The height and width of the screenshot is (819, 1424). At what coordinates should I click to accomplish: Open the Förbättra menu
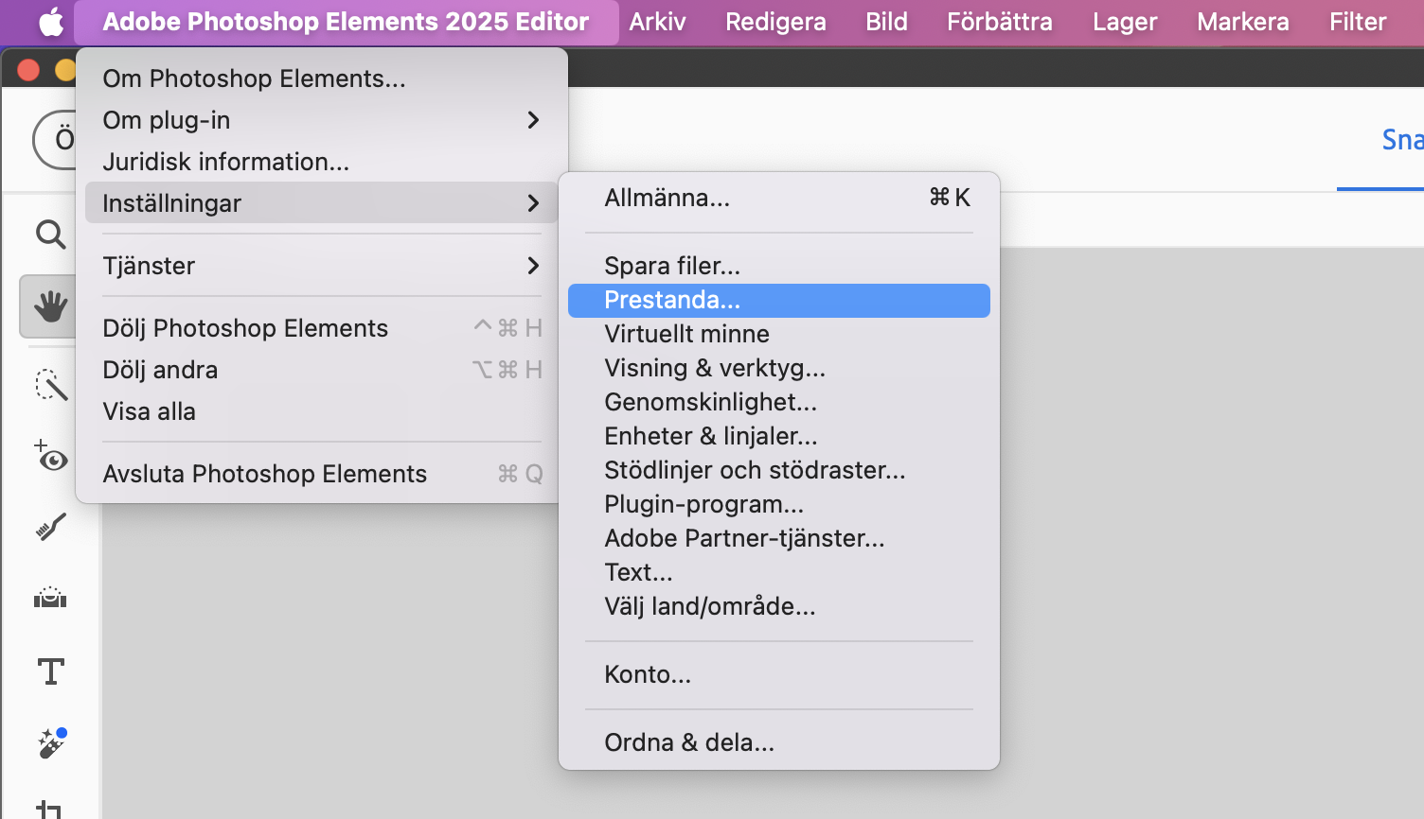click(x=999, y=22)
